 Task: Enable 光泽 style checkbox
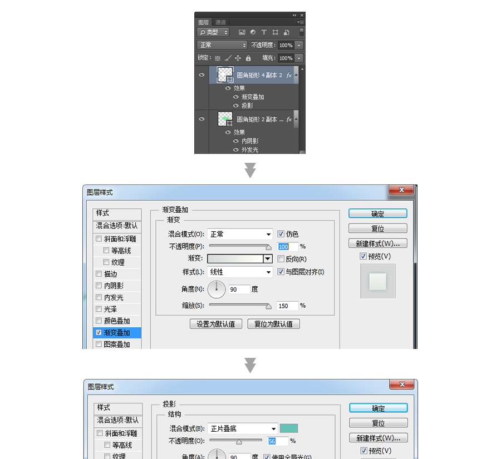[99, 309]
